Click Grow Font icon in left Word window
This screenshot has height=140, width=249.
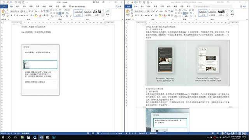[x=30, y=11]
